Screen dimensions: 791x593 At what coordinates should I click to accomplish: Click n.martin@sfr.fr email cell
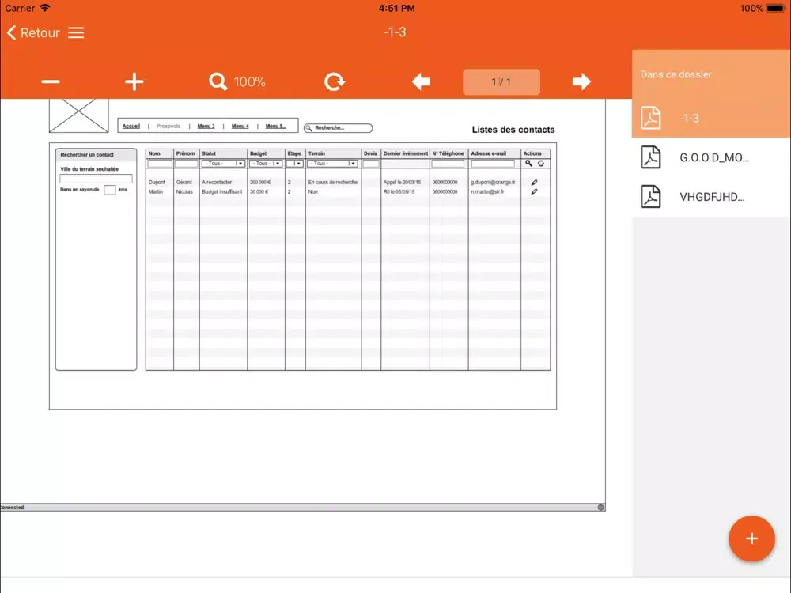click(488, 191)
